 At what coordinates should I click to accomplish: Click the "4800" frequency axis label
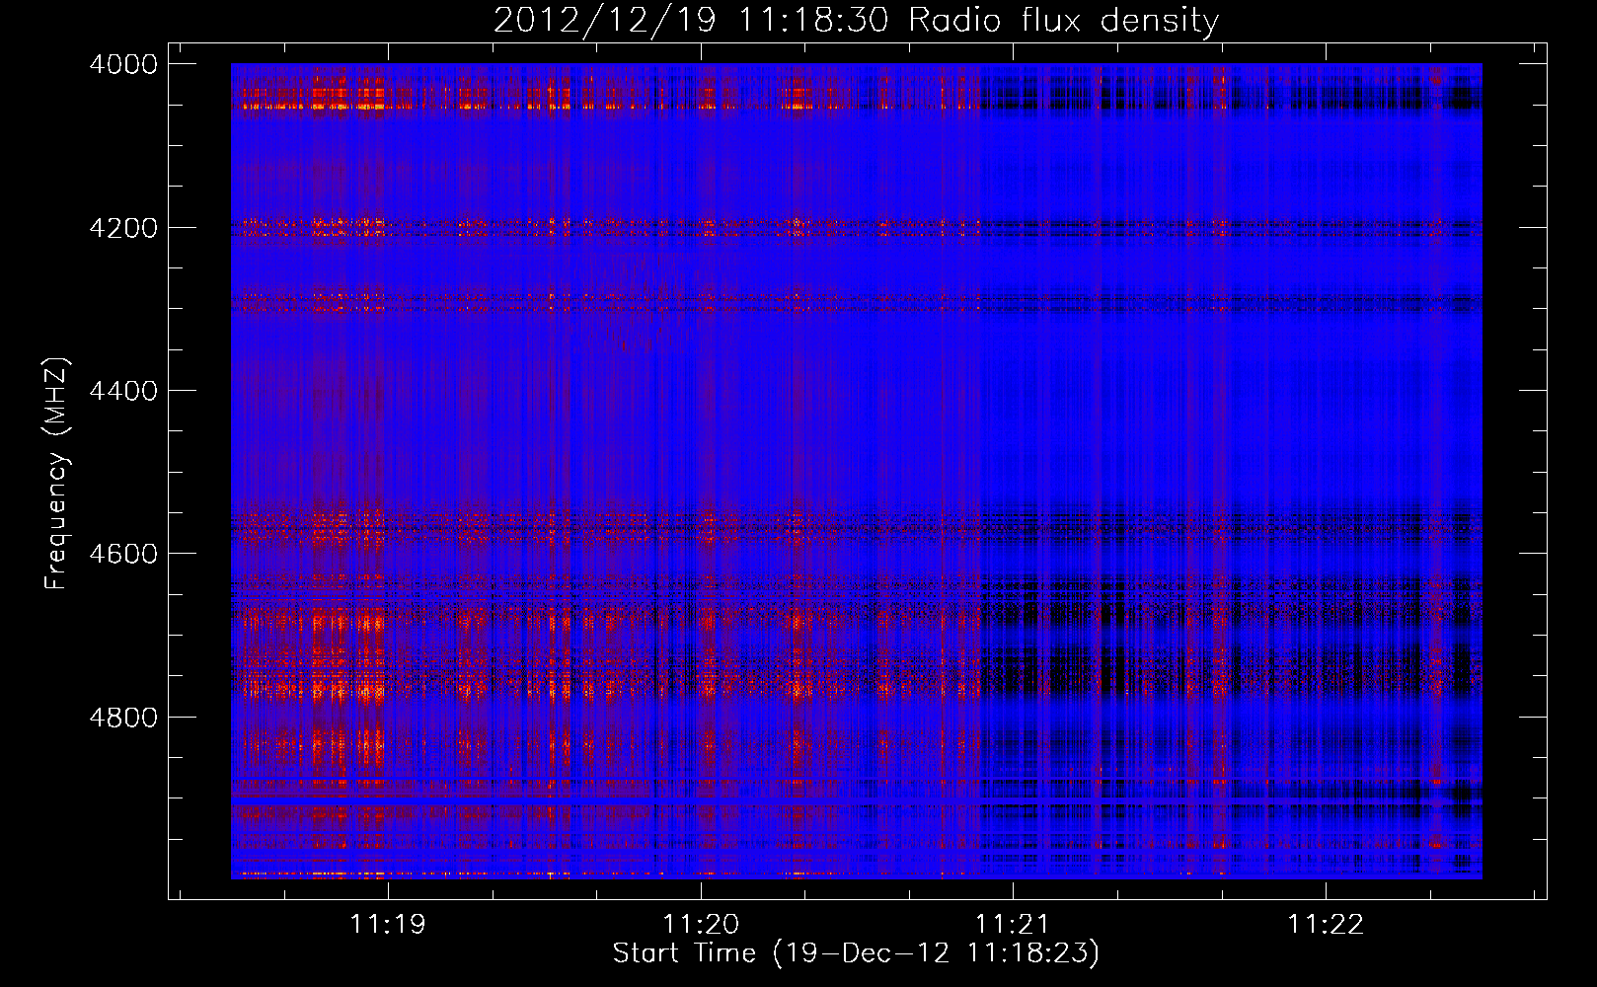pyautogui.click(x=123, y=718)
